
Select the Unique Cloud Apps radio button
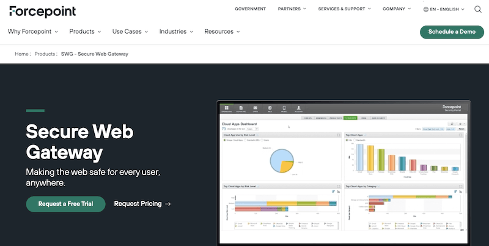point(224,140)
